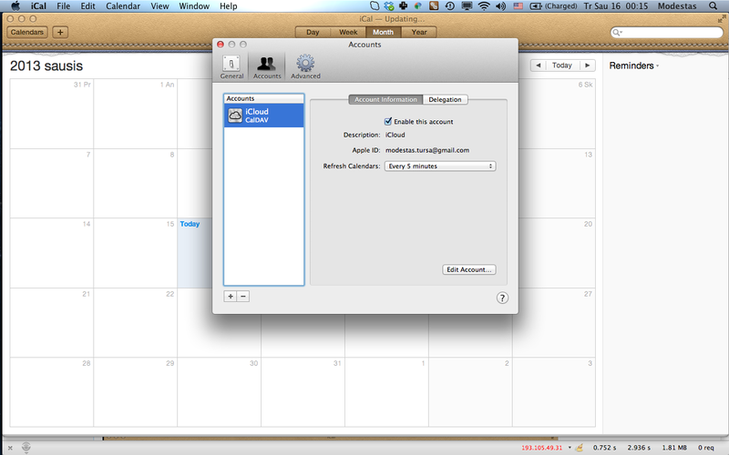Click the Apple ID email text
This screenshot has height=455, width=729.
(427, 150)
